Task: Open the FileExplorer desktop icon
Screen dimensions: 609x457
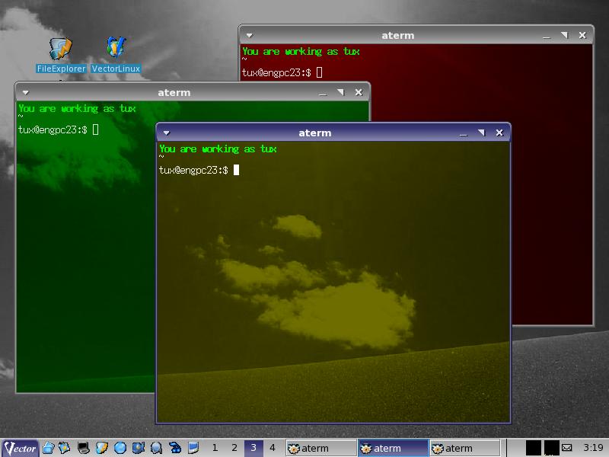Action: 61,50
